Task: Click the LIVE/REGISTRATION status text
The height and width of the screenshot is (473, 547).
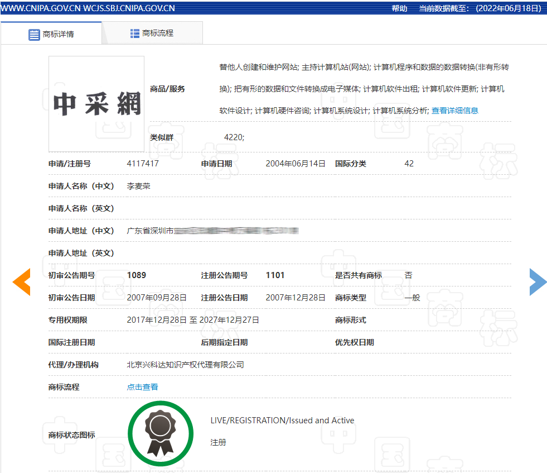Action: point(282,421)
